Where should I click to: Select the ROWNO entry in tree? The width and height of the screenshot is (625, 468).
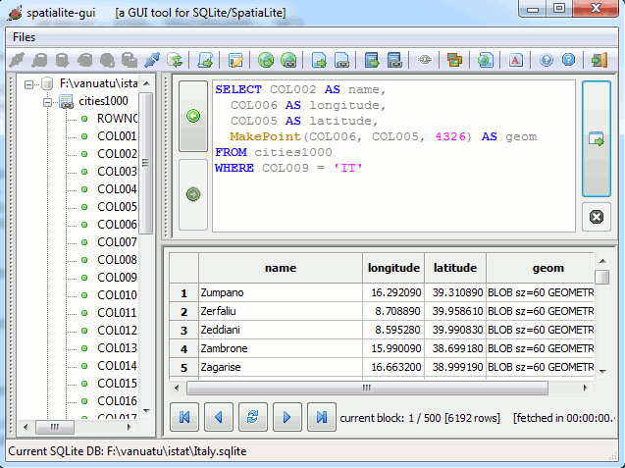click(117, 119)
